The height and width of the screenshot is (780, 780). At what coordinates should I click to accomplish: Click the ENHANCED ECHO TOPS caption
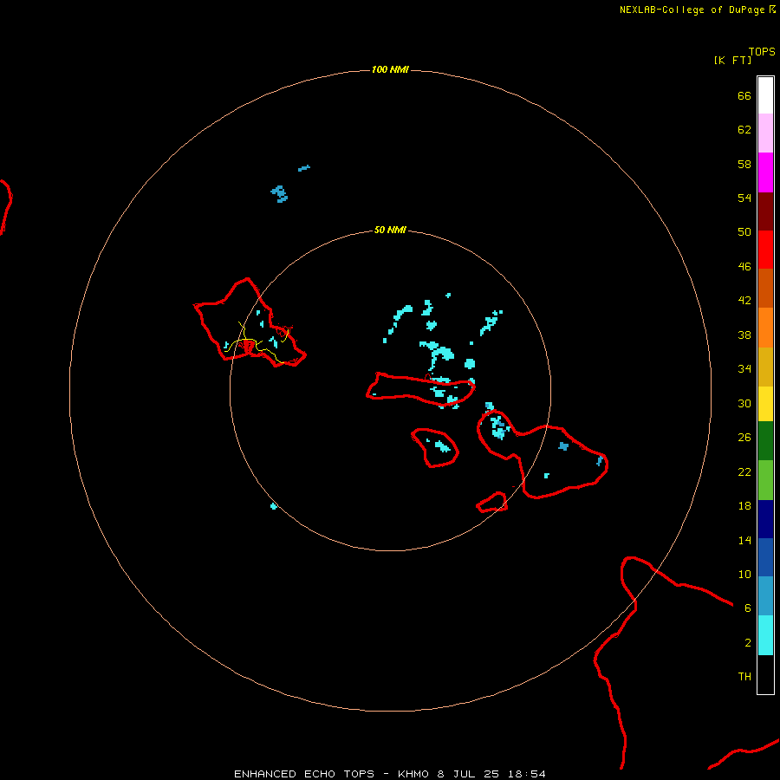pyautogui.click(x=304, y=774)
